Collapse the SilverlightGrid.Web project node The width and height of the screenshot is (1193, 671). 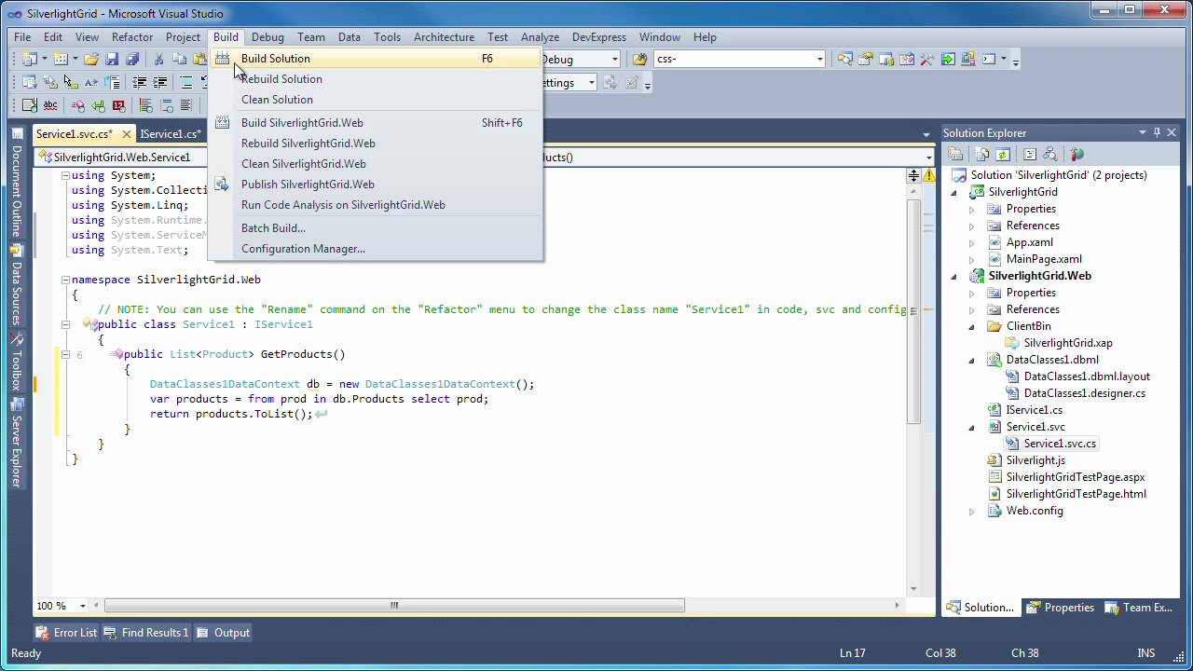tap(953, 277)
